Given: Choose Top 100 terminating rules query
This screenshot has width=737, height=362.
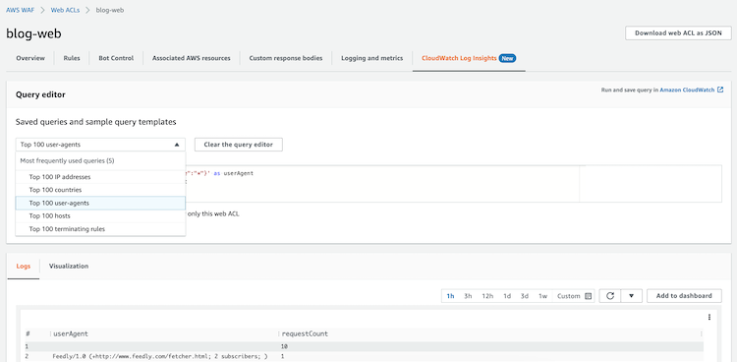Looking at the screenshot, I should click(100, 229).
